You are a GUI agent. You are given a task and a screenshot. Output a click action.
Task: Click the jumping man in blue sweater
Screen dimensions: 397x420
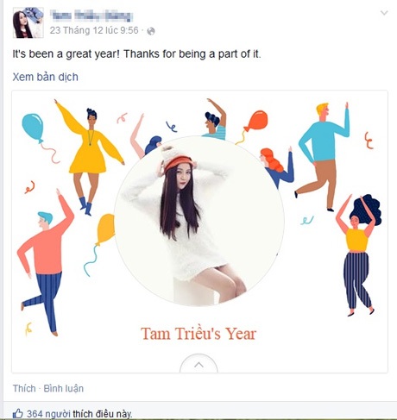pos(322,157)
